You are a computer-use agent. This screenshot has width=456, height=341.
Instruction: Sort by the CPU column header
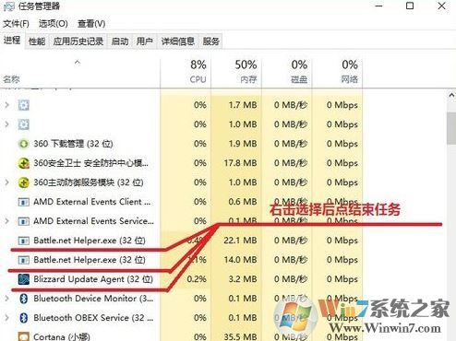(186, 72)
